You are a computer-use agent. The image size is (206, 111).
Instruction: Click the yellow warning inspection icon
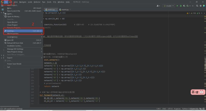(x=187, y=13)
